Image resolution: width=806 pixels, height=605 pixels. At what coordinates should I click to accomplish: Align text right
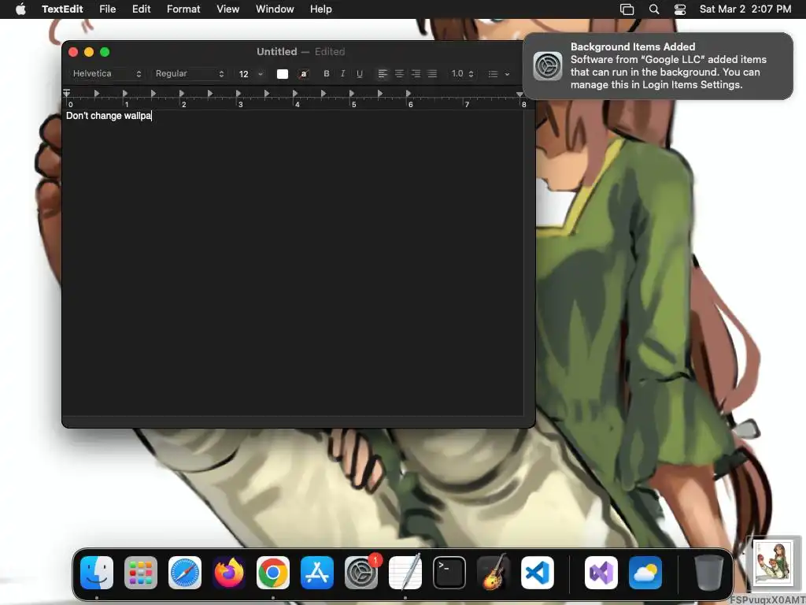tap(416, 73)
